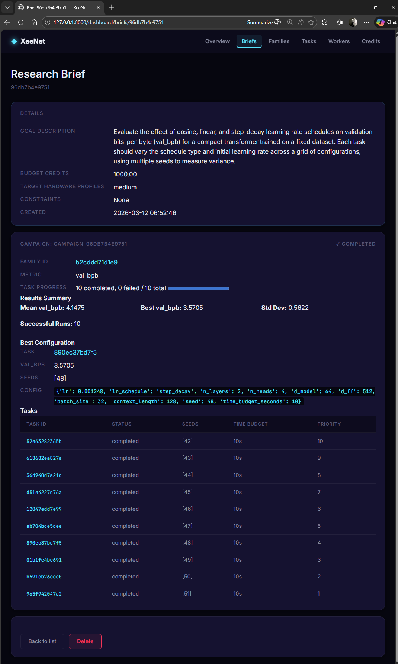Open Copilot Chat button
398x664 pixels.
point(386,22)
